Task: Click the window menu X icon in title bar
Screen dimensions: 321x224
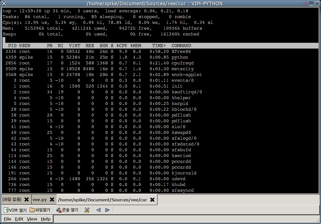Action: pos(4,4)
